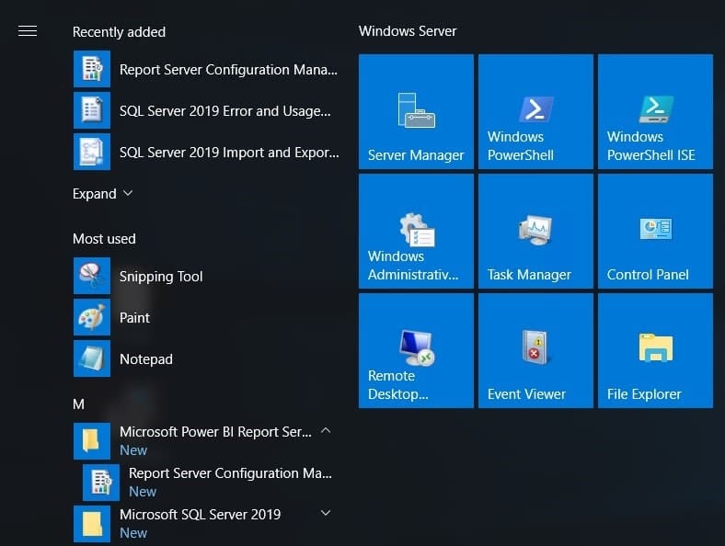Open File Explorer tile
Screen dimensions: 725x546
(655, 351)
